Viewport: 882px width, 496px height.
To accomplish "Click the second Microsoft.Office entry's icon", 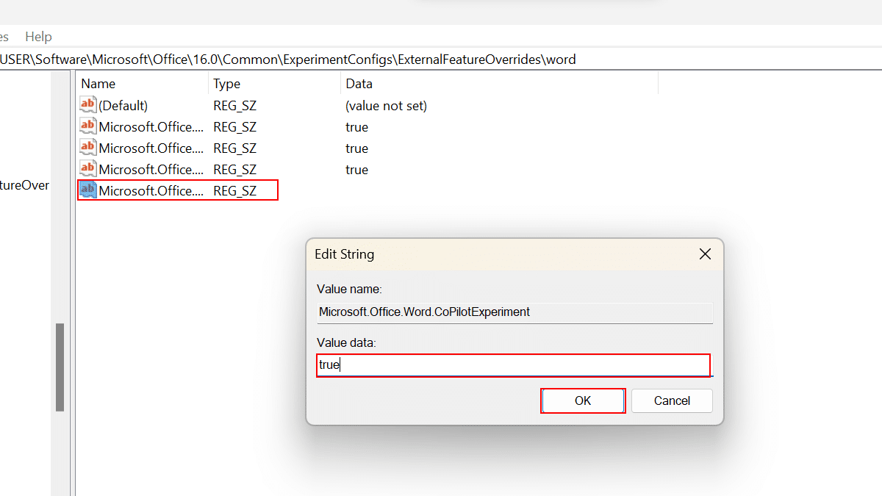I will [88, 148].
